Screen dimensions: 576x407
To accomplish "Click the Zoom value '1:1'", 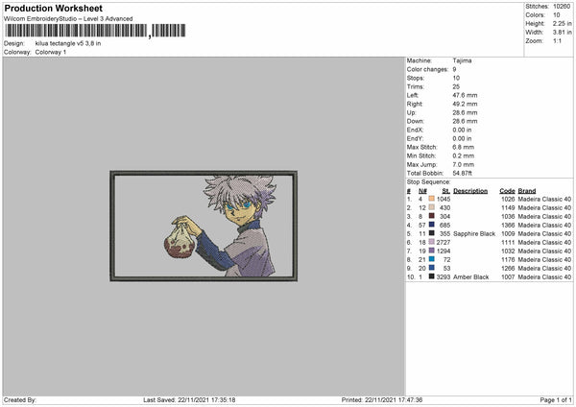I will (x=557, y=40).
